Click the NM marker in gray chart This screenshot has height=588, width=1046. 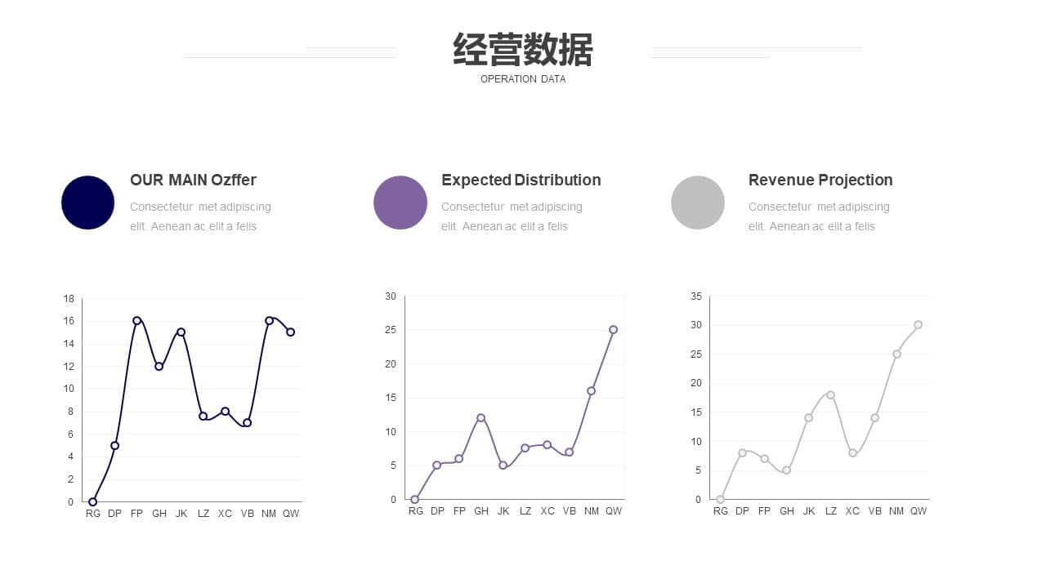[x=896, y=354]
